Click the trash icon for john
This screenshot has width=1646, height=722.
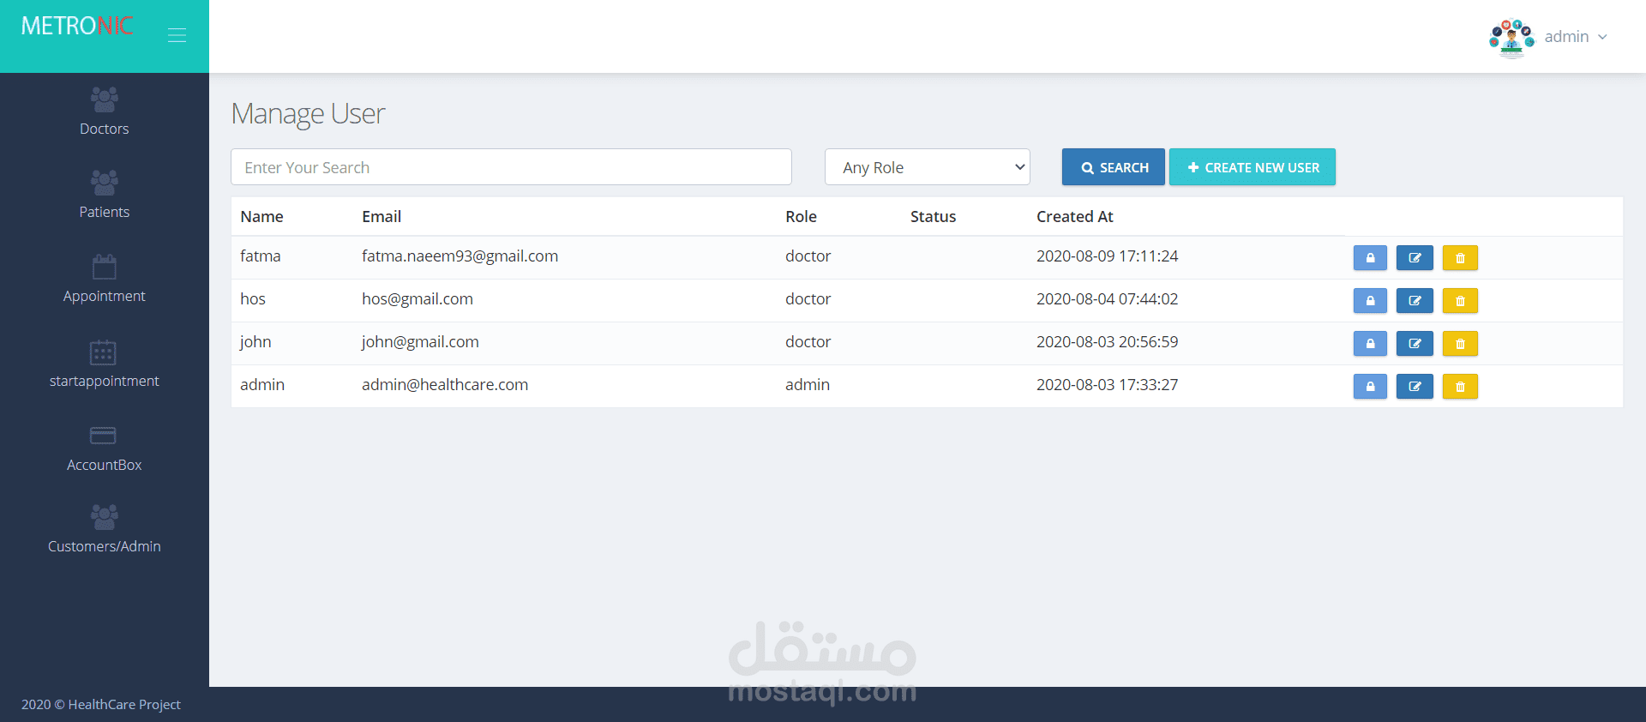1460,344
